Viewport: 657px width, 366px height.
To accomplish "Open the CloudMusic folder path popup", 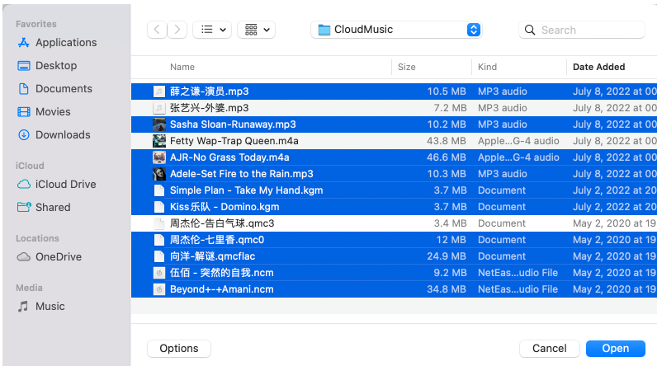I will [x=396, y=30].
